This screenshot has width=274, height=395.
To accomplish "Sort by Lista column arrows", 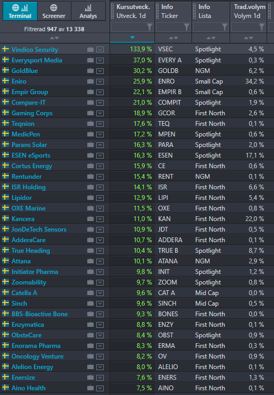I will (211, 38).
